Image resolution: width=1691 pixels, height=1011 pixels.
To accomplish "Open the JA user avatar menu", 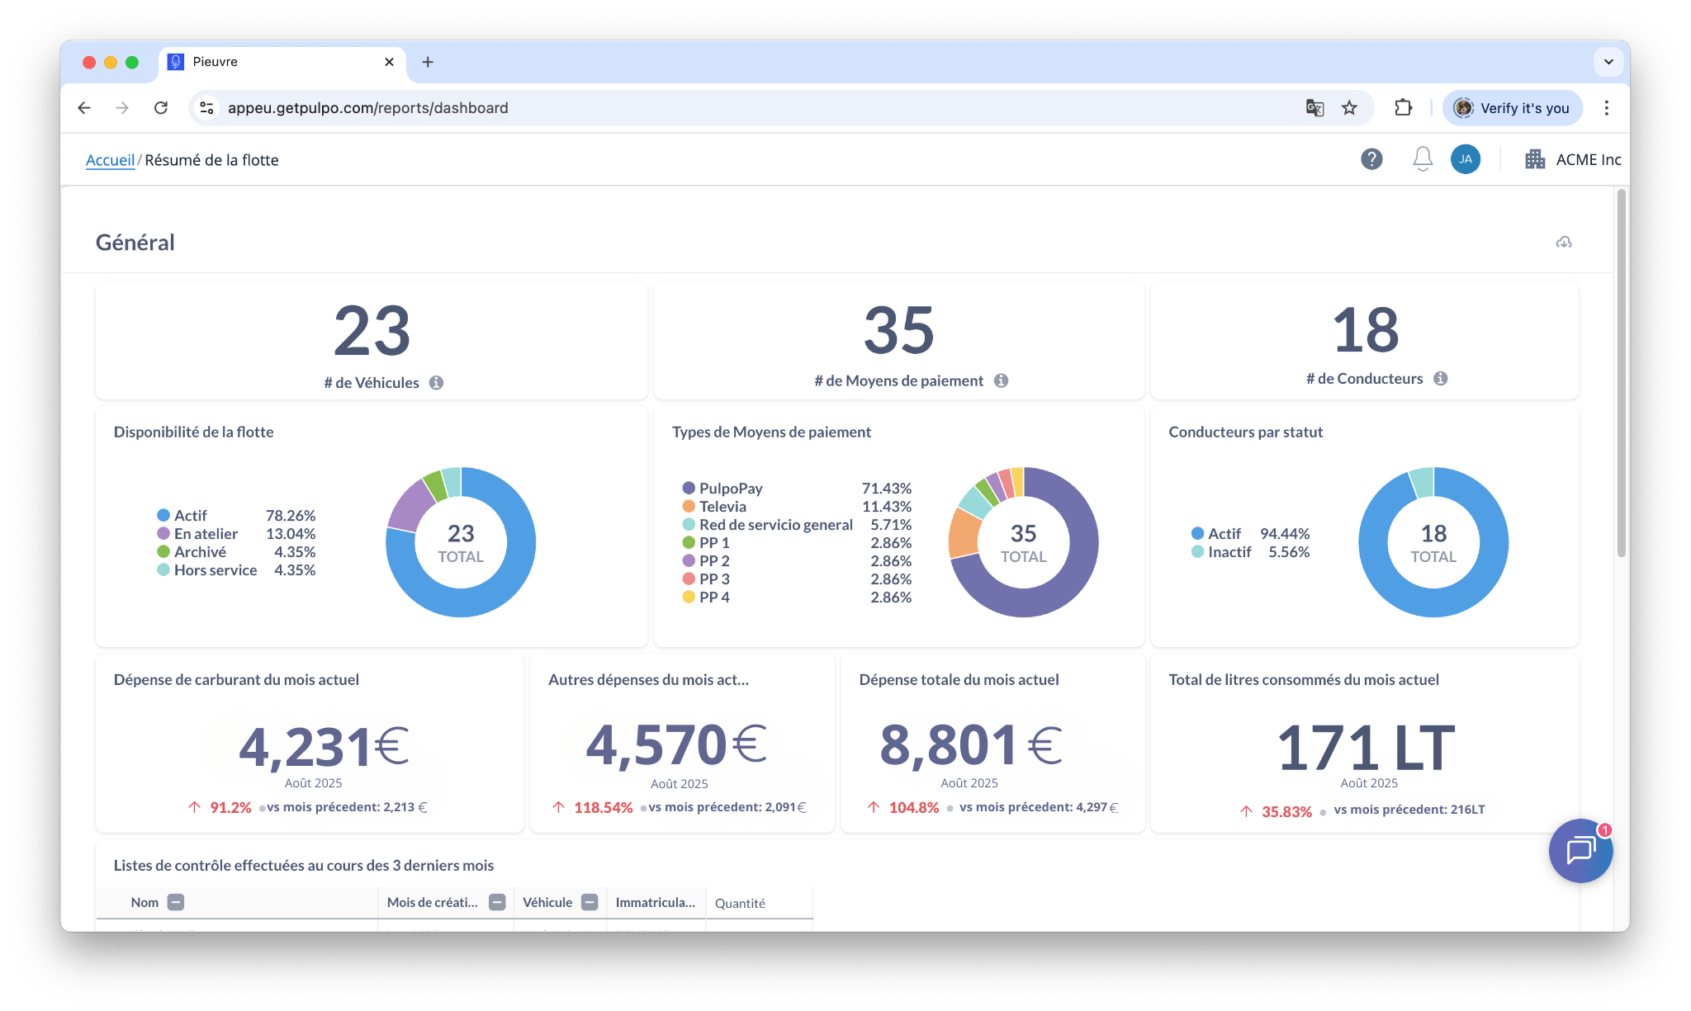I will (x=1466, y=159).
